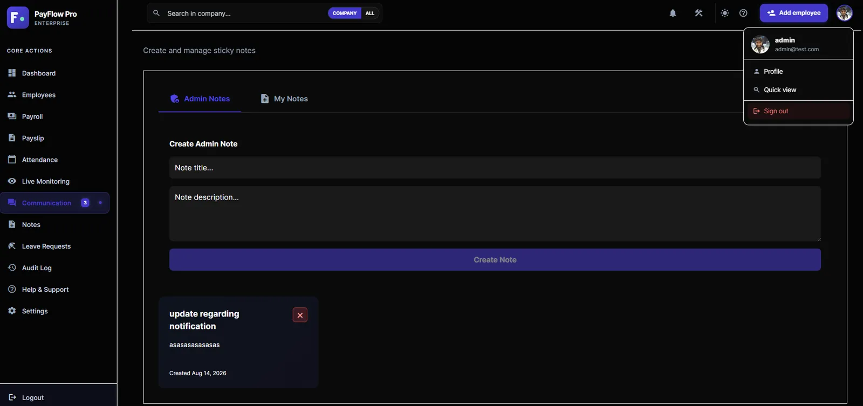Open Help & Support page

pos(55,290)
